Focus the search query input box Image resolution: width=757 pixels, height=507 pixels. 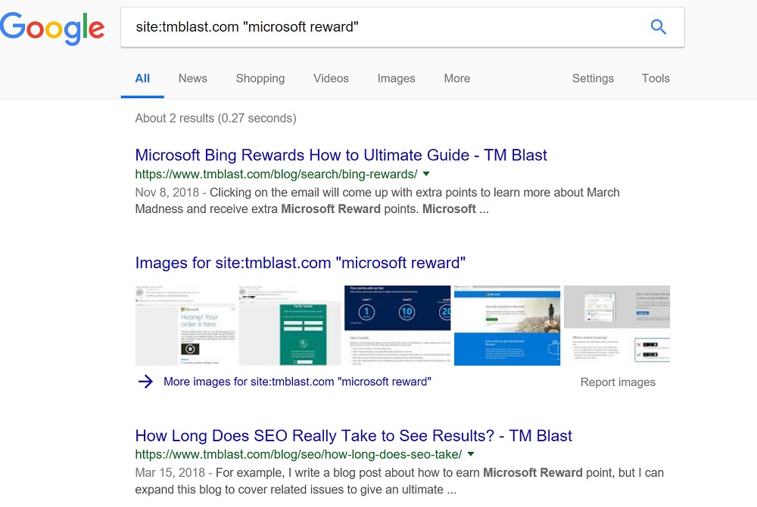click(402, 27)
